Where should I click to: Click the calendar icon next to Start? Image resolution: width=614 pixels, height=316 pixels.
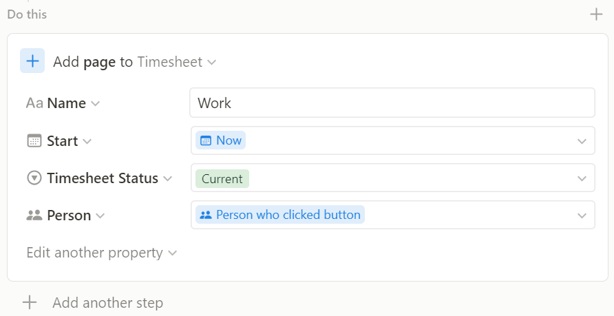pyautogui.click(x=34, y=140)
